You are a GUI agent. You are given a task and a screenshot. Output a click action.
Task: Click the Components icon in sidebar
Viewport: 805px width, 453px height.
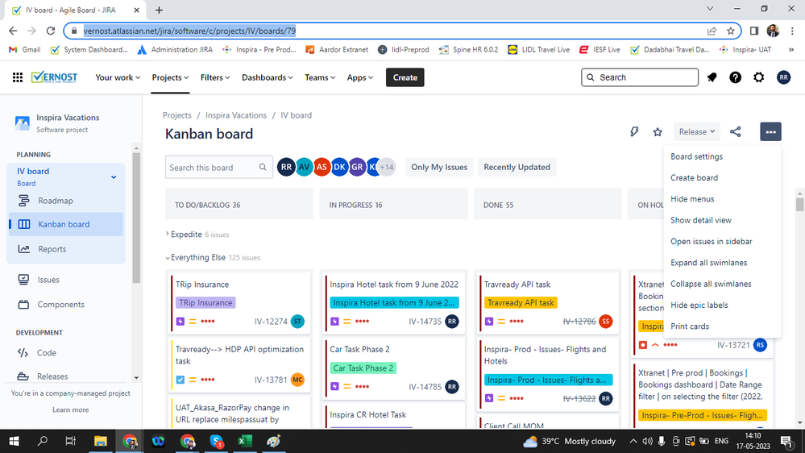(23, 304)
